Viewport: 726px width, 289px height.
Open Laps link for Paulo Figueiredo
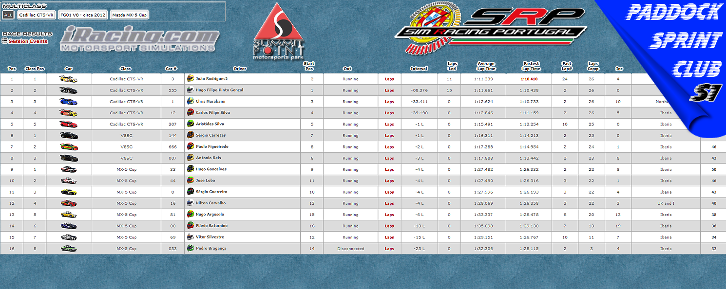point(389,147)
